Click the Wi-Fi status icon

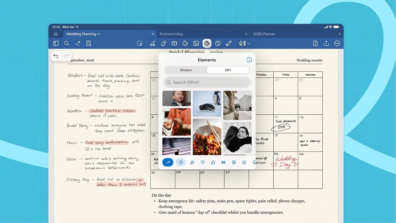pos(330,27)
